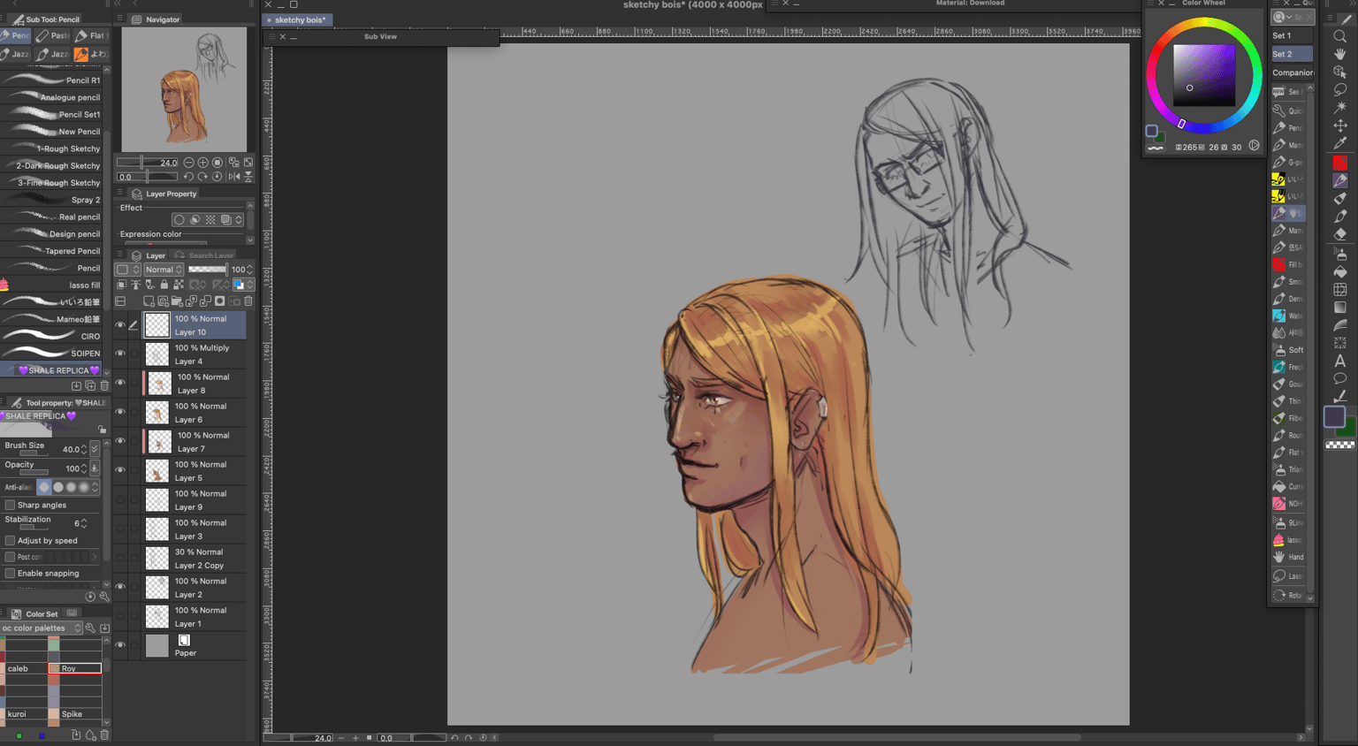Select the Fill bucket tool
1358x746 pixels.
pos(1340,270)
